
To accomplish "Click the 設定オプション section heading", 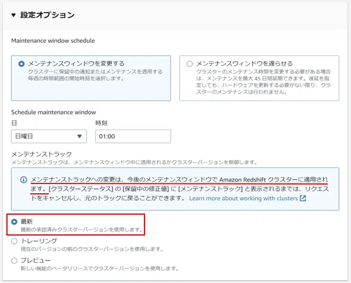I will [48, 15].
